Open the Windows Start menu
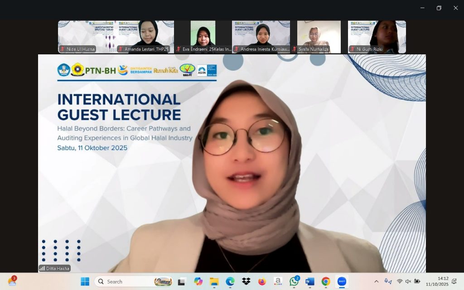Image resolution: width=464 pixels, height=290 pixels. click(x=85, y=281)
